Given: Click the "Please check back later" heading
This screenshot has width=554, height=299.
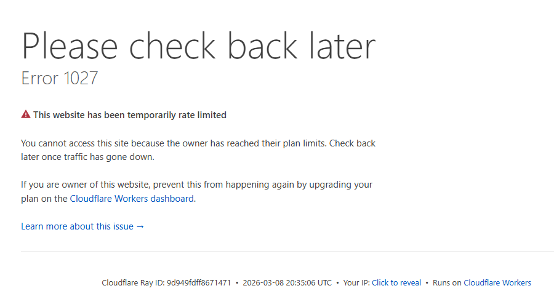Looking at the screenshot, I should tap(198, 46).
